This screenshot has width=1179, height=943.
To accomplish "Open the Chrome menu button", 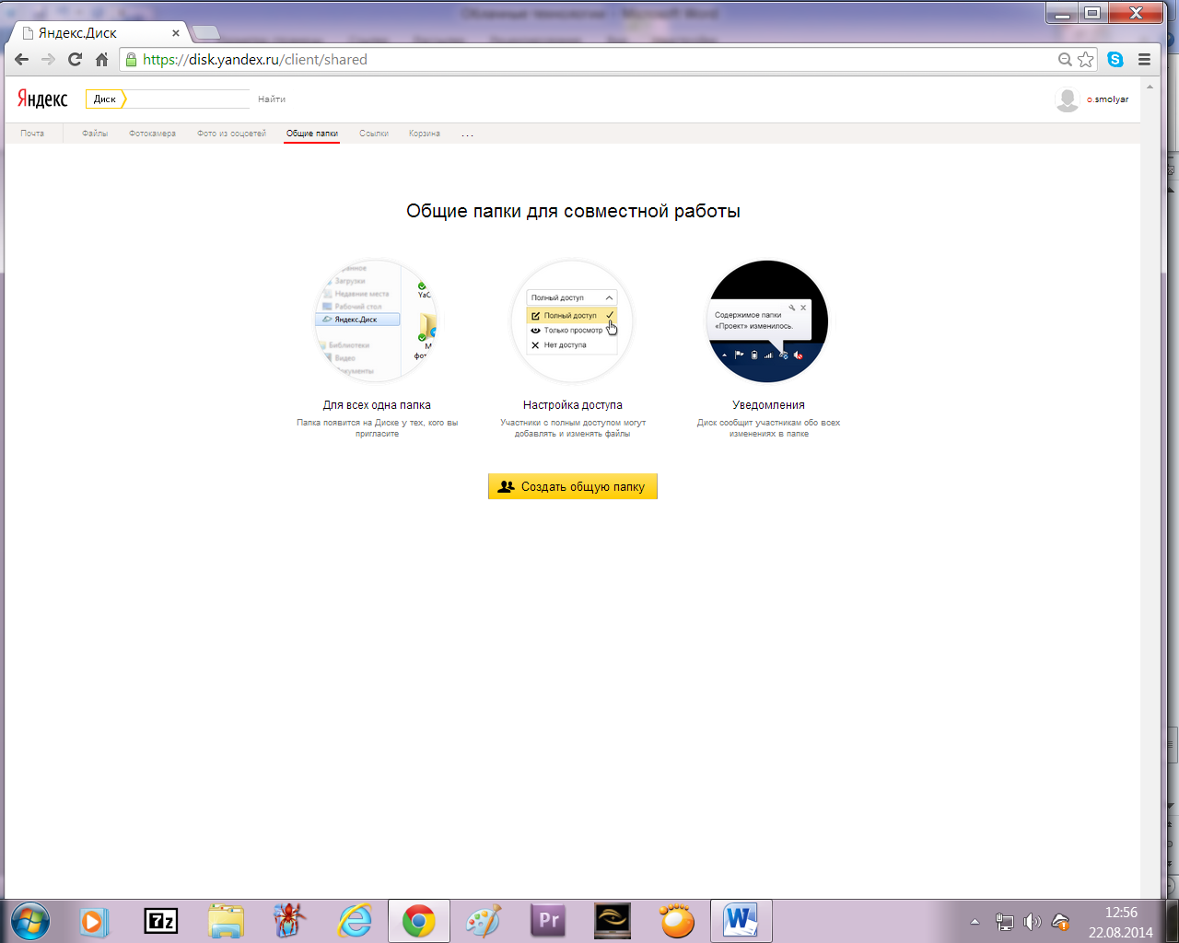I will [1144, 59].
